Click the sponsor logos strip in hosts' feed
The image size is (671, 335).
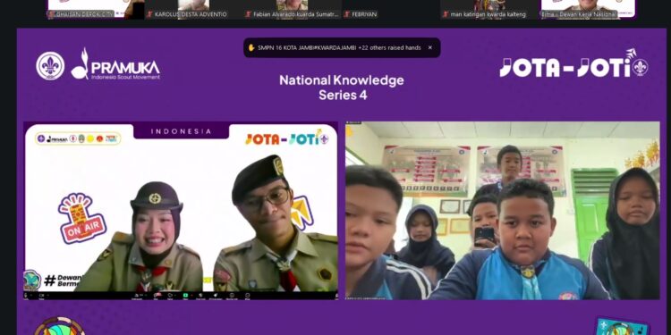(79, 138)
